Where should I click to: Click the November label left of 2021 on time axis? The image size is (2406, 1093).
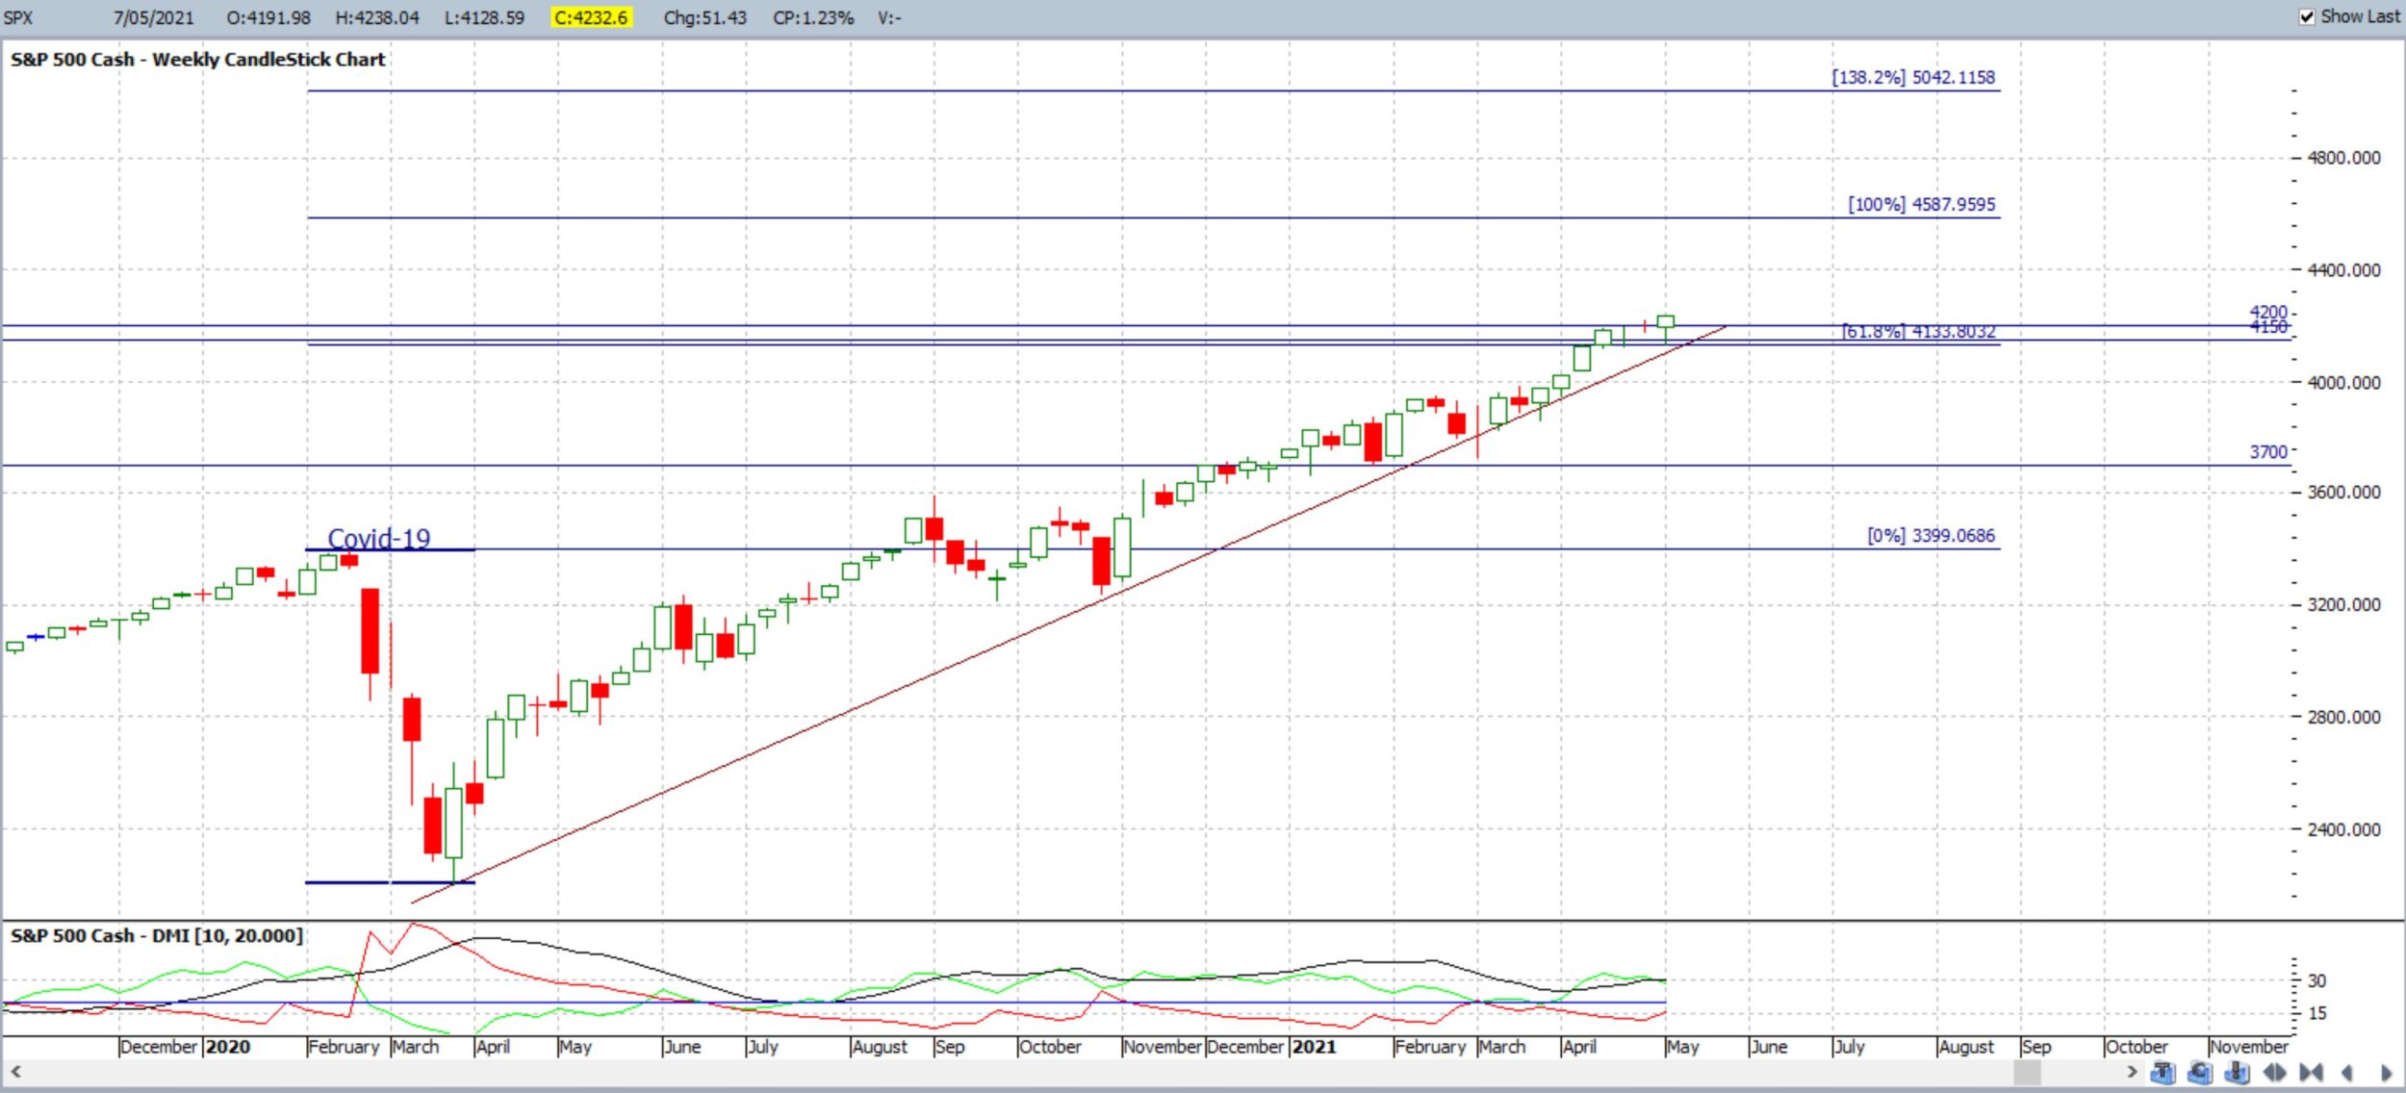[1163, 1047]
